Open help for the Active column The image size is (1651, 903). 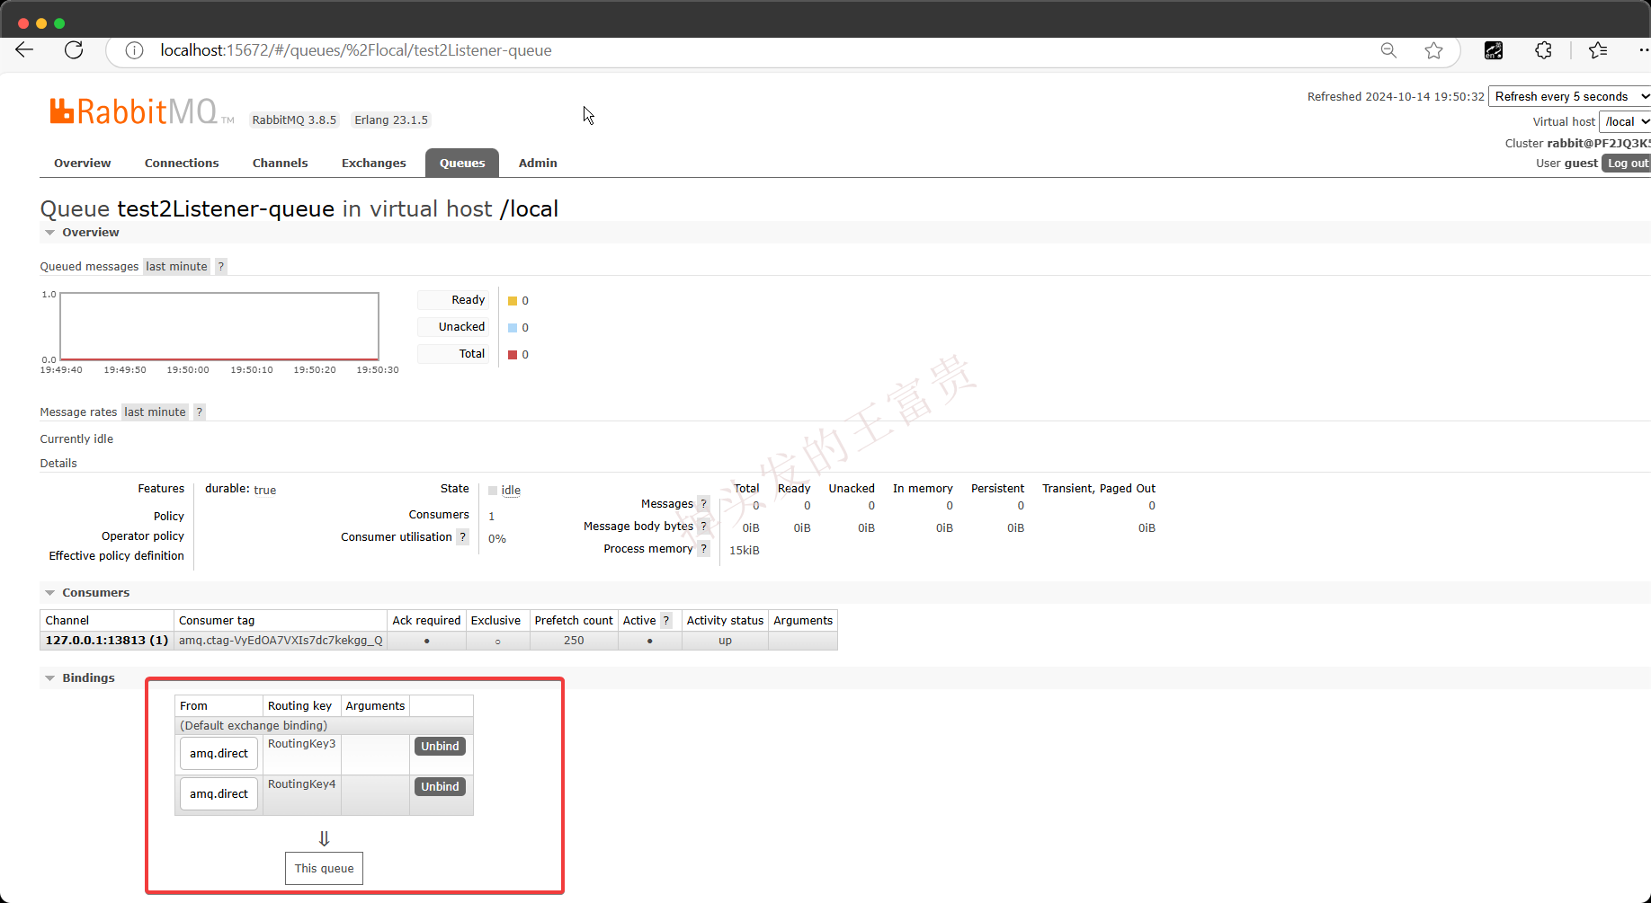point(666,621)
